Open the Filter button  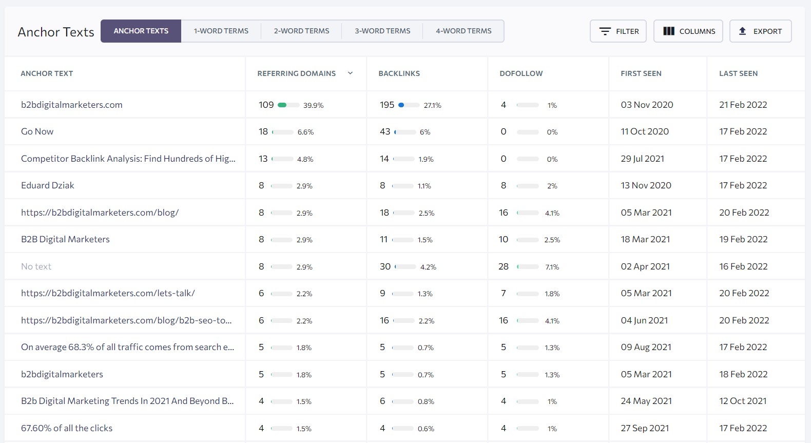[618, 31]
